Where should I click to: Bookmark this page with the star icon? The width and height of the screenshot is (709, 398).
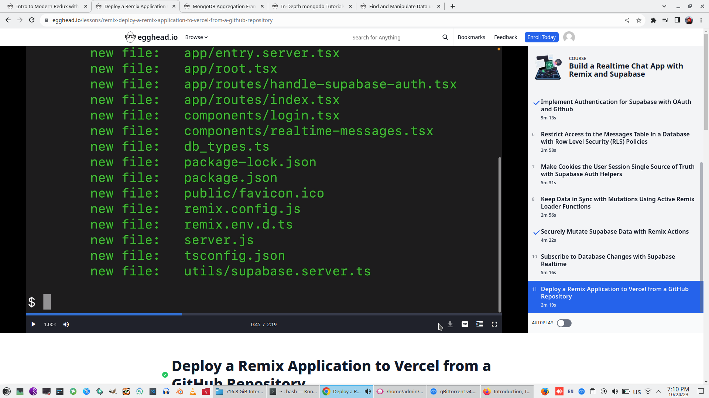639,20
